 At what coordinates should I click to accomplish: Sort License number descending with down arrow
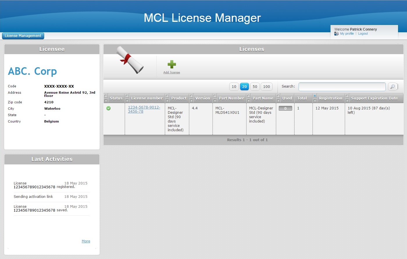tap(127, 101)
